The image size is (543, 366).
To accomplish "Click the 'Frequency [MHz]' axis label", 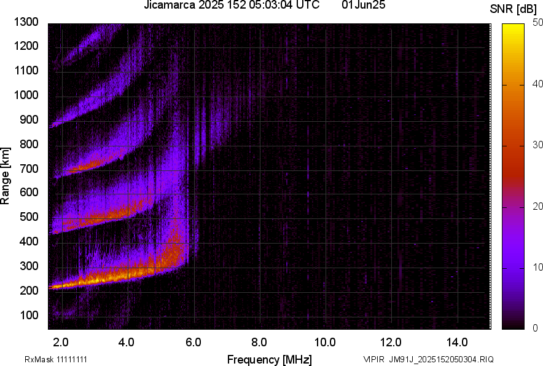I will pos(270,359).
